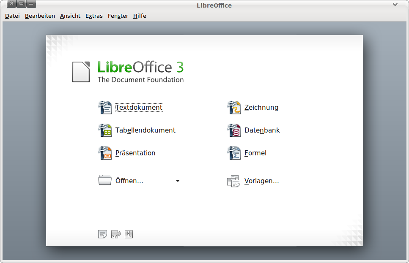The image size is (409, 263).
Task: Click the chevron at title bar right
Action: coord(395,5)
